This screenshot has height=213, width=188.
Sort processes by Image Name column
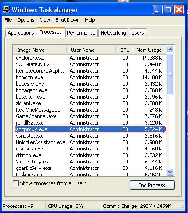click(40, 50)
